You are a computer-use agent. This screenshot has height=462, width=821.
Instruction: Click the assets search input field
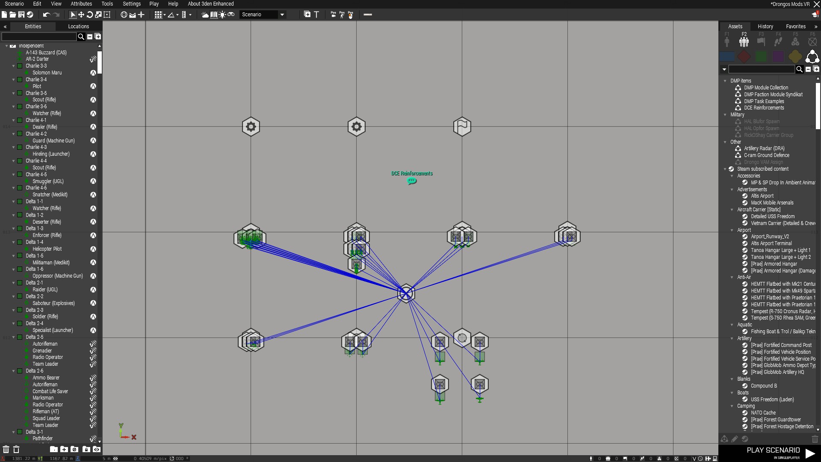[762, 69]
